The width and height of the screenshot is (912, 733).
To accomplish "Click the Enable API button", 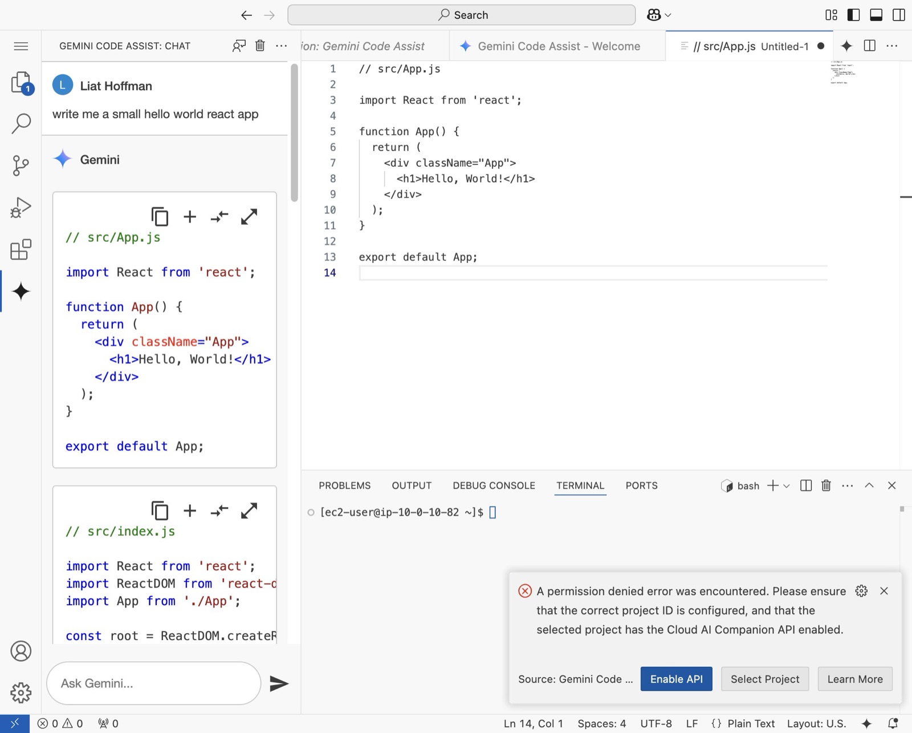I will [676, 679].
